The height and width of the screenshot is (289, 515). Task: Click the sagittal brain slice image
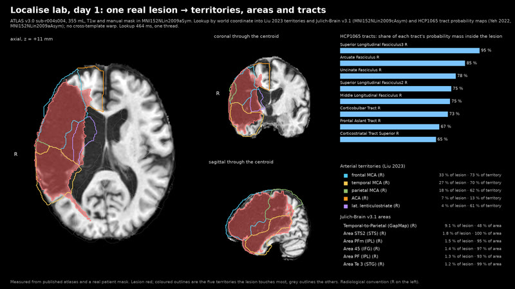(x=268, y=224)
